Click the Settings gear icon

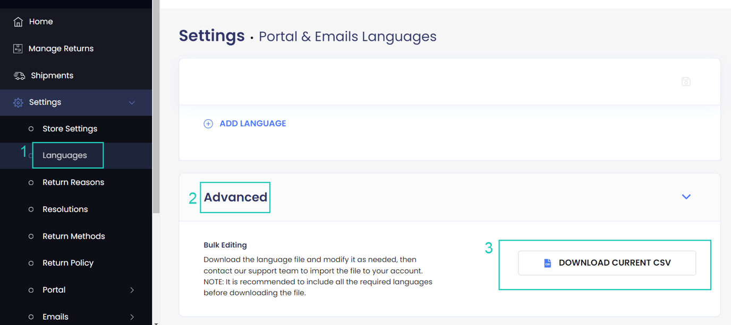18,103
